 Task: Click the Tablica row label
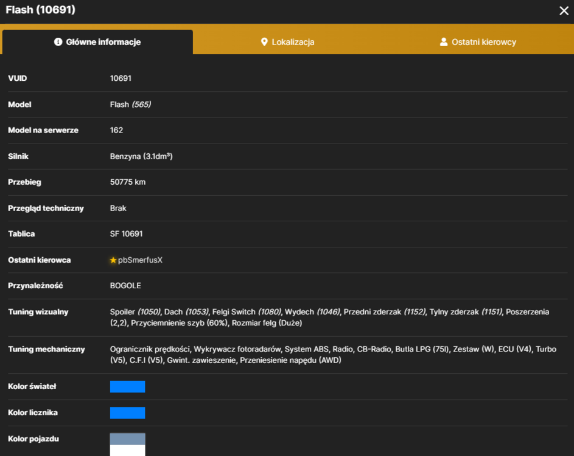point(21,234)
